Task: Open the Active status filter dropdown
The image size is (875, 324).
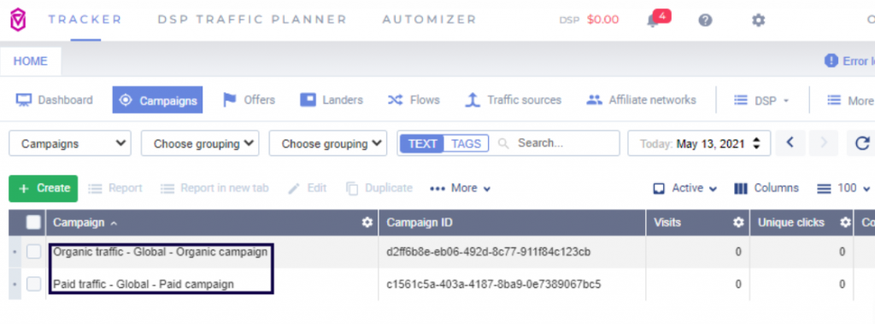Action: click(x=685, y=188)
